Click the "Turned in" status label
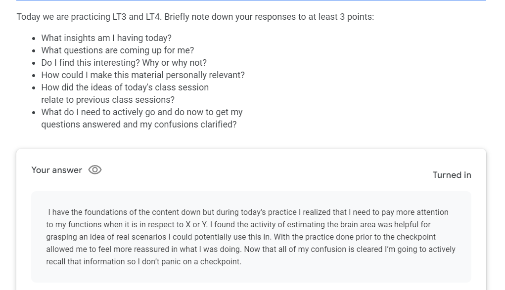This screenshot has width=505, height=290. tap(452, 175)
